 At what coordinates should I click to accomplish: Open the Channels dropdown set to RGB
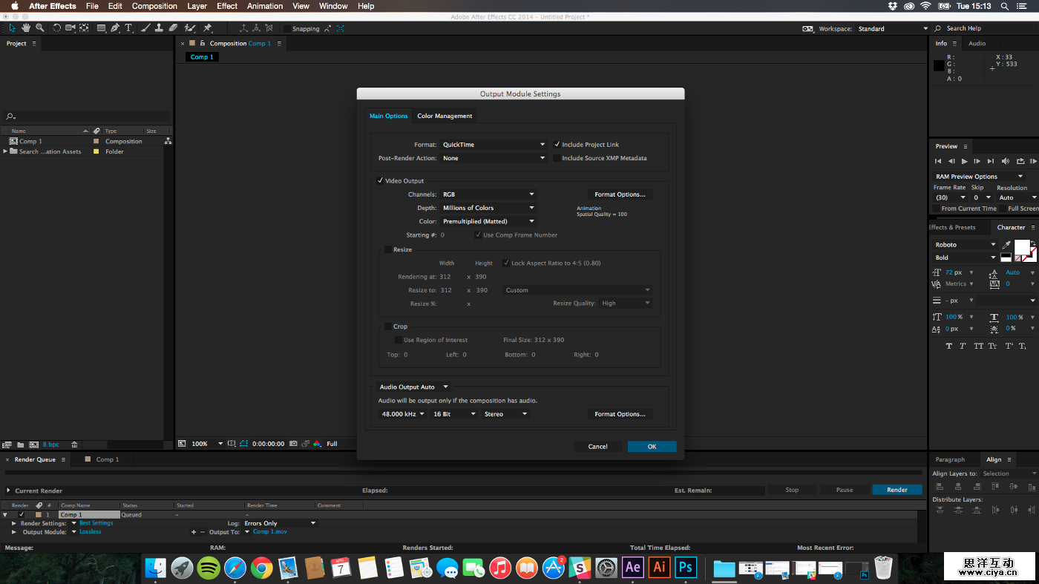[x=488, y=194]
